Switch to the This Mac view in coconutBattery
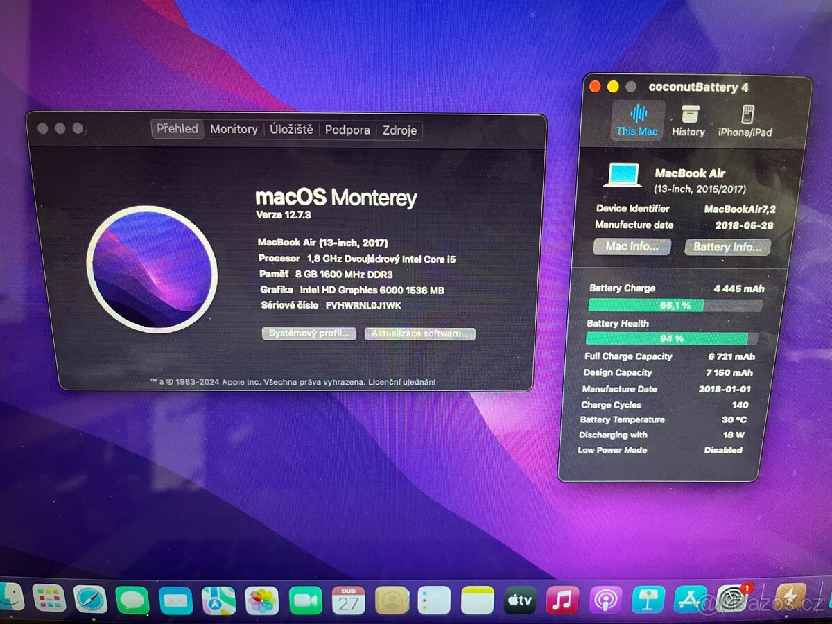This screenshot has height=624, width=832. 636,119
